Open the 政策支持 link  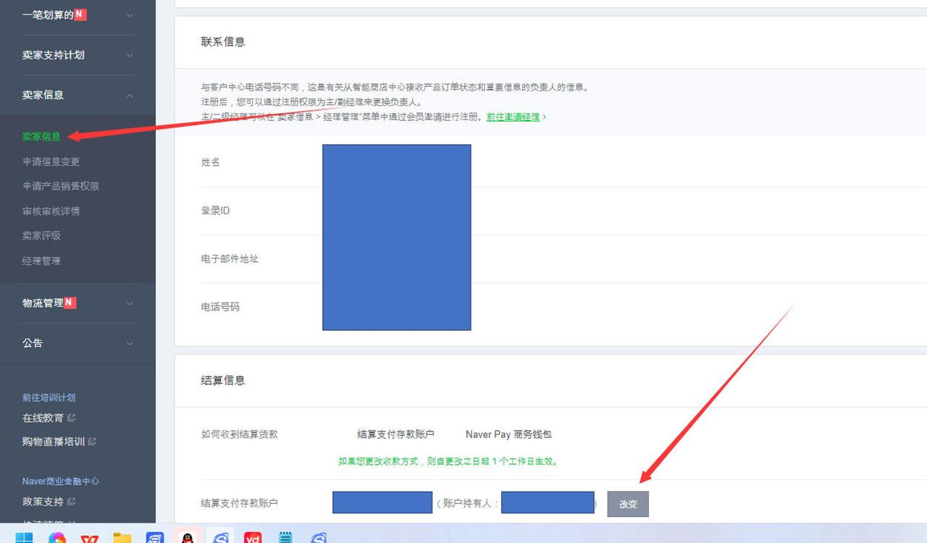pos(43,501)
